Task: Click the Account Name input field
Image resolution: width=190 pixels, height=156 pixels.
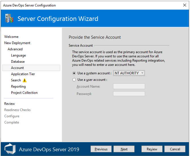Action: point(129,86)
